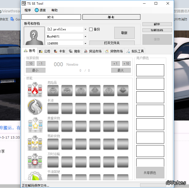
Task: Enable first hazardous goods explosive class
Action: [x=53, y=91]
